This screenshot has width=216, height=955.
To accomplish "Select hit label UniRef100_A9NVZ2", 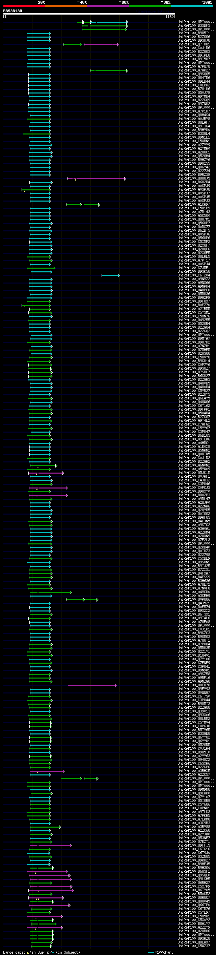I will click(x=194, y=279).
